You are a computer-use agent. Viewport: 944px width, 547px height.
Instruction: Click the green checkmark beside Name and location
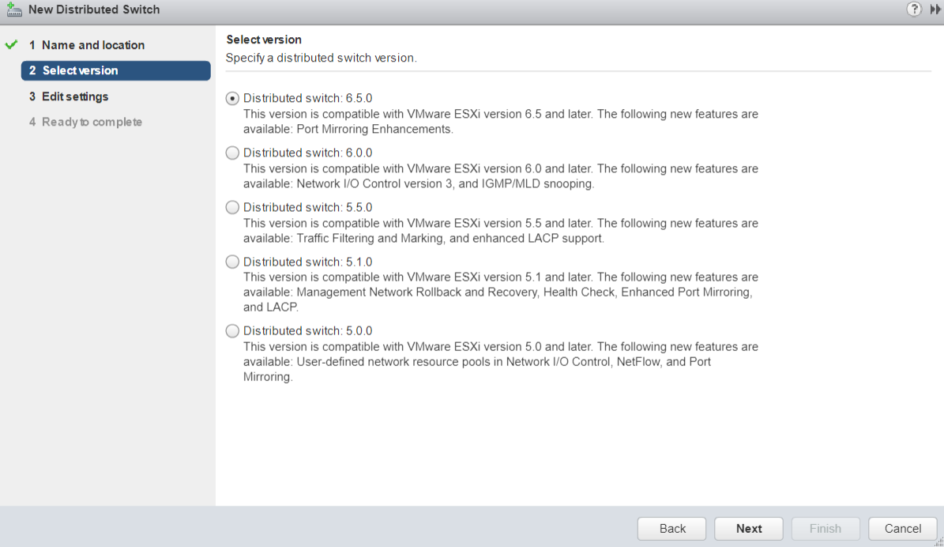[x=11, y=45]
